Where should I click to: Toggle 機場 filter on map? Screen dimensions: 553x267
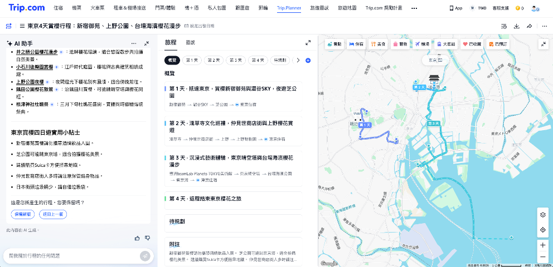pos(422,44)
